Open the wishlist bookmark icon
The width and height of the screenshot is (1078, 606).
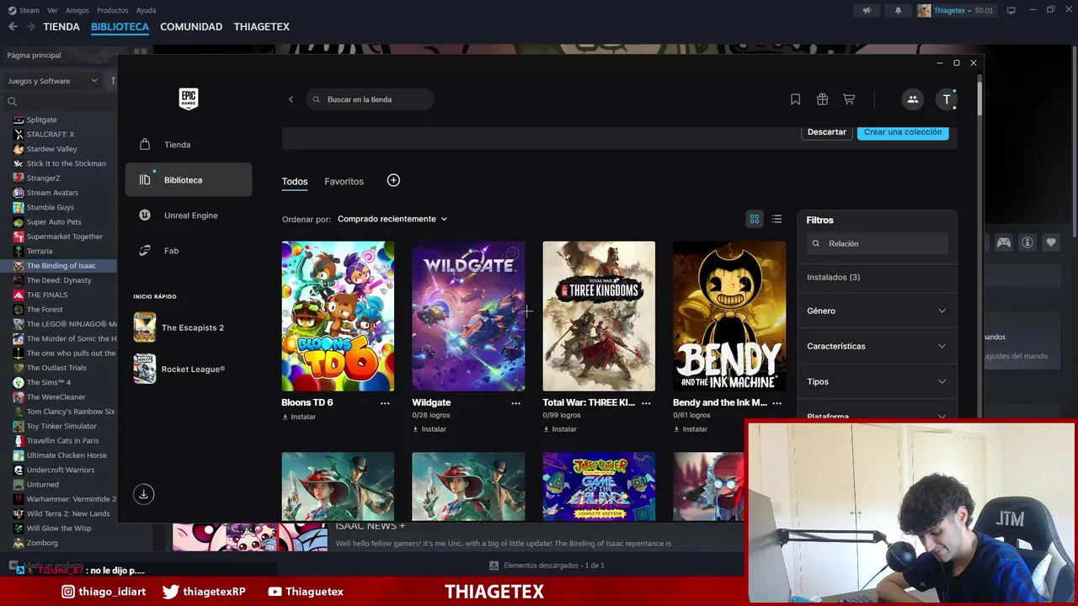[x=795, y=99]
